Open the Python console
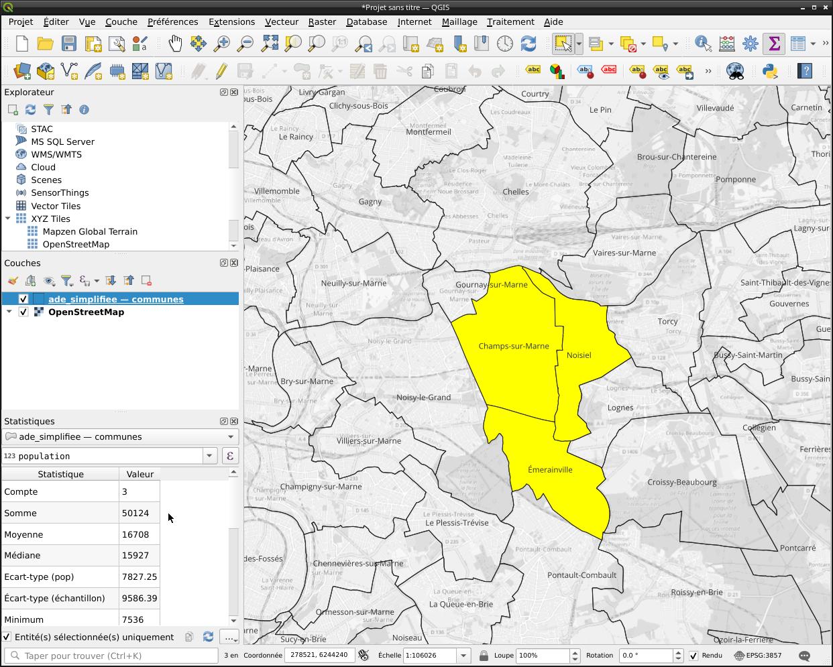This screenshot has height=667, width=833. click(769, 71)
